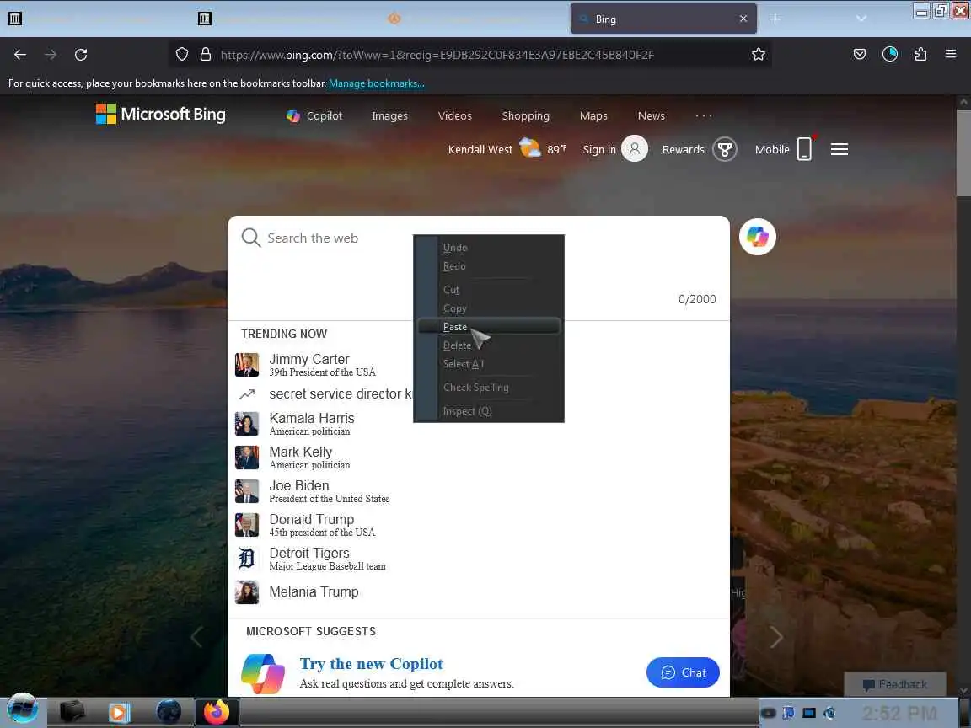
Task: Open the Manage bookmarks link
Action: [x=376, y=83]
